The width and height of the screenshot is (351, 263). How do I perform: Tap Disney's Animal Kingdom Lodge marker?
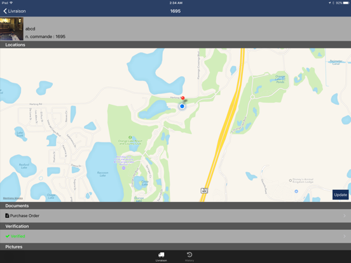coord(291,180)
